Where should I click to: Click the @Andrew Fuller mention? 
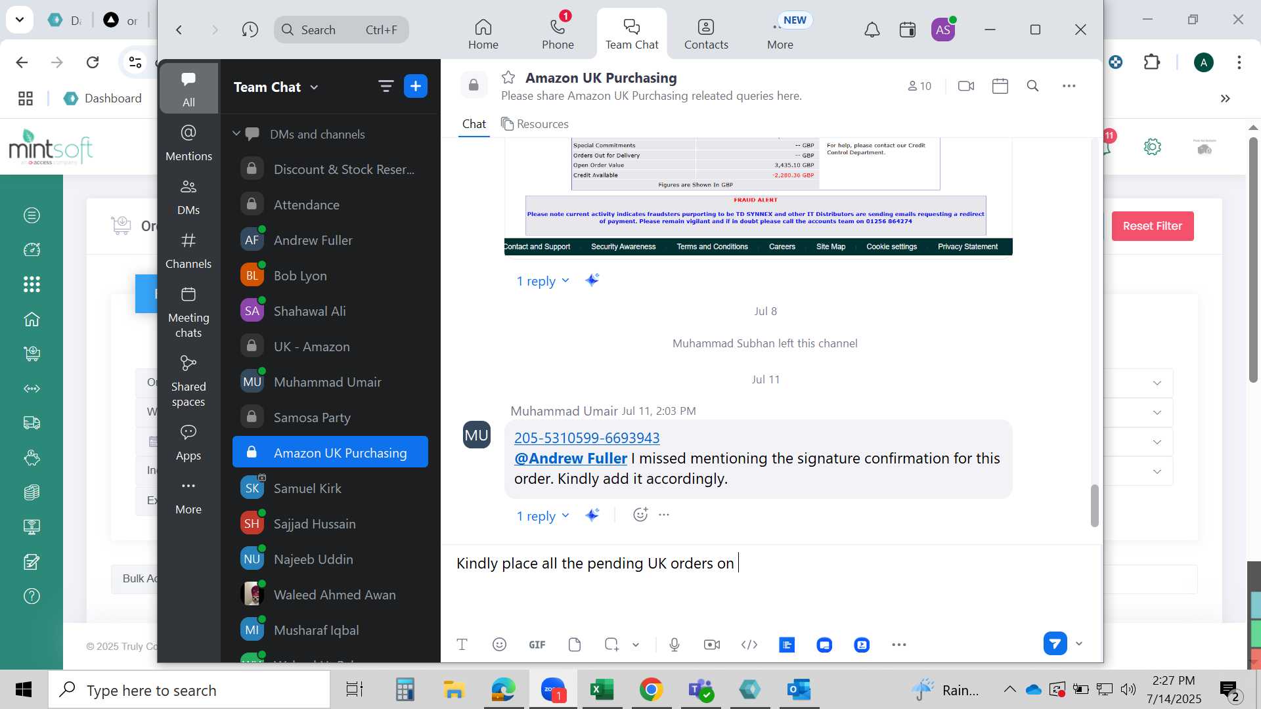[x=570, y=458]
